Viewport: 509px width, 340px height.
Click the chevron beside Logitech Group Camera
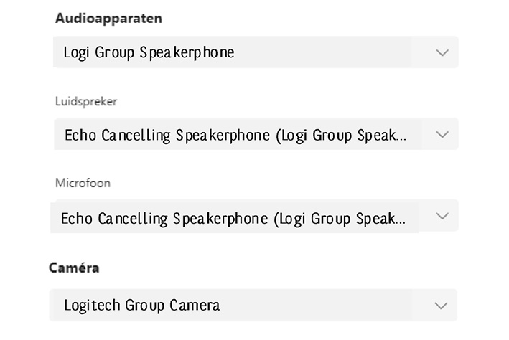[442, 306]
